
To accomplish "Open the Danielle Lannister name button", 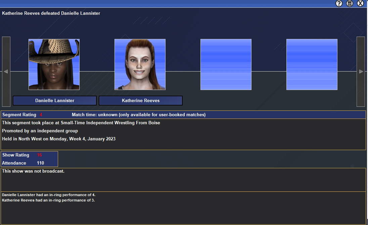I will click(x=55, y=100).
